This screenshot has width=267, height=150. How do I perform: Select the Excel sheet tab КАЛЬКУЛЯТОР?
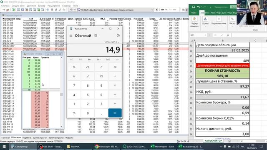click(213, 141)
